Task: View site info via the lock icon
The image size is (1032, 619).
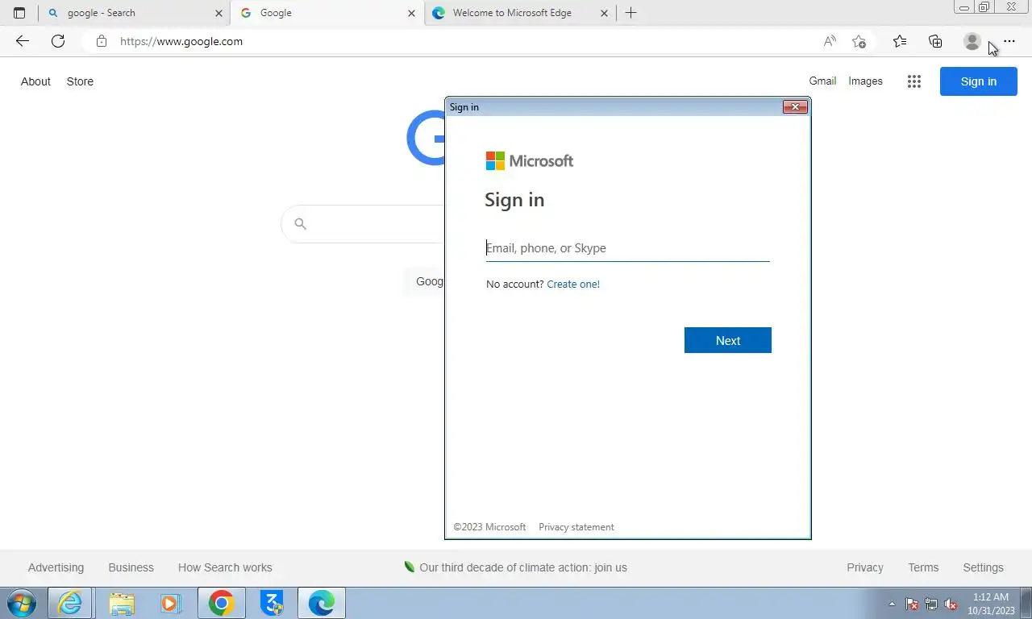Action: [101, 41]
